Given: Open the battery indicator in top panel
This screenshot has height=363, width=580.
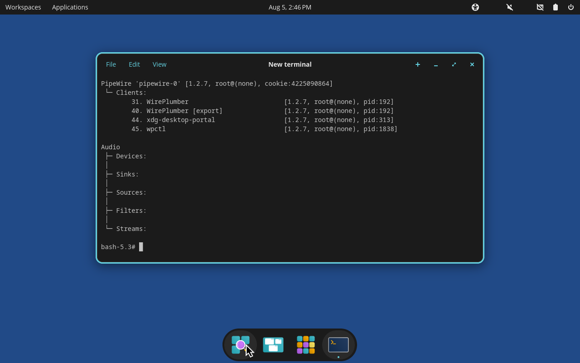Looking at the screenshot, I should pyautogui.click(x=556, y=7).
